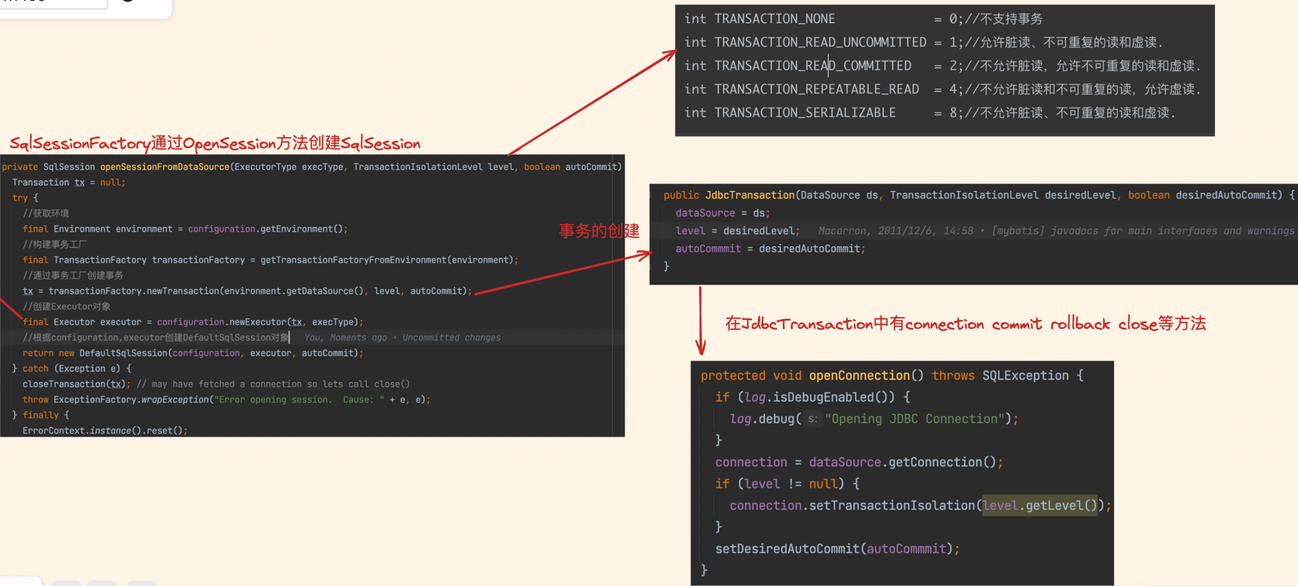Click the line "level = desiredLevel;"
The height and width of the screenshot is (586, 1298).
coord(738,231)
